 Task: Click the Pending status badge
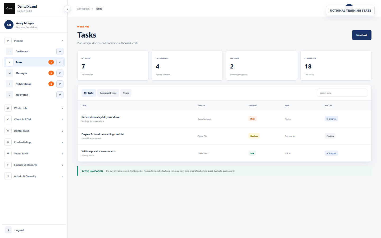[330, 136]
